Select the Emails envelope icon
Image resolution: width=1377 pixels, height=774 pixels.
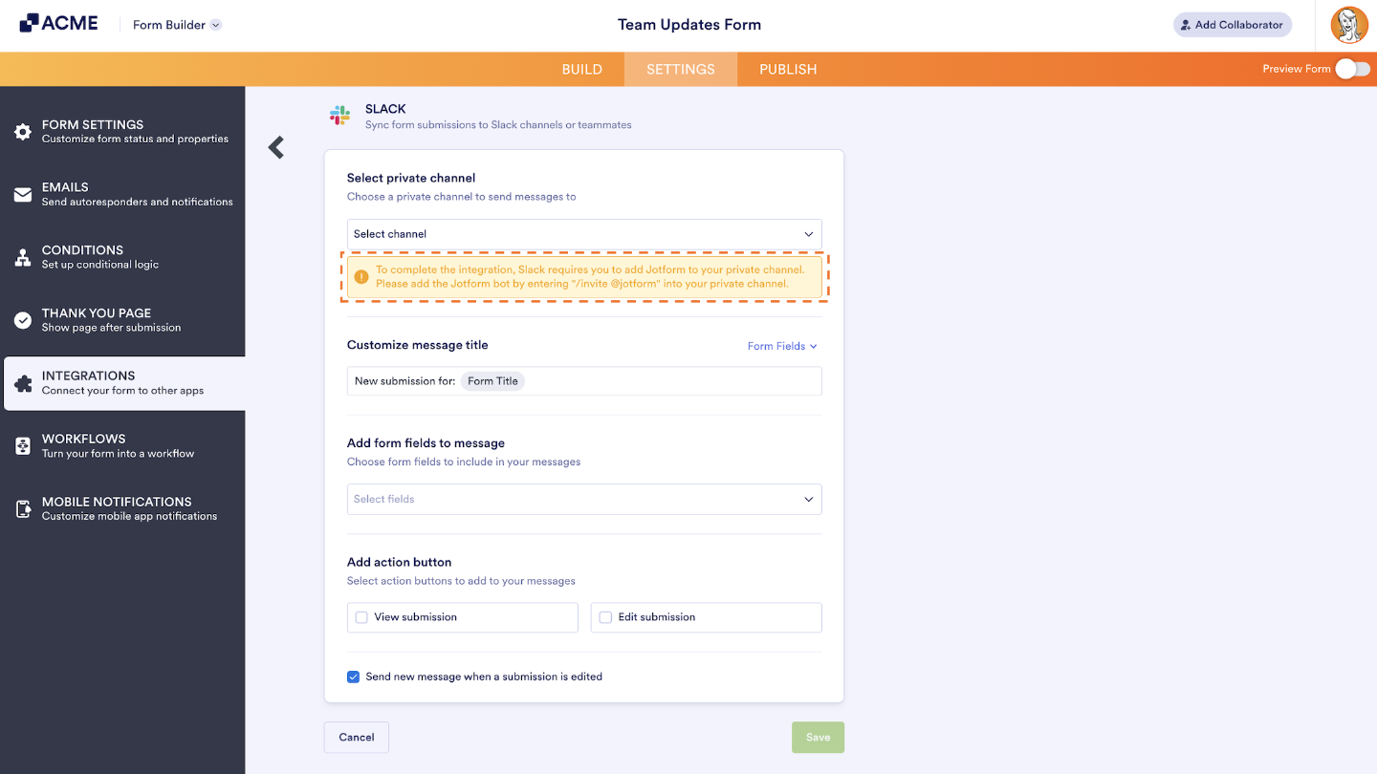pyautogui.click(x=23, y=194)
